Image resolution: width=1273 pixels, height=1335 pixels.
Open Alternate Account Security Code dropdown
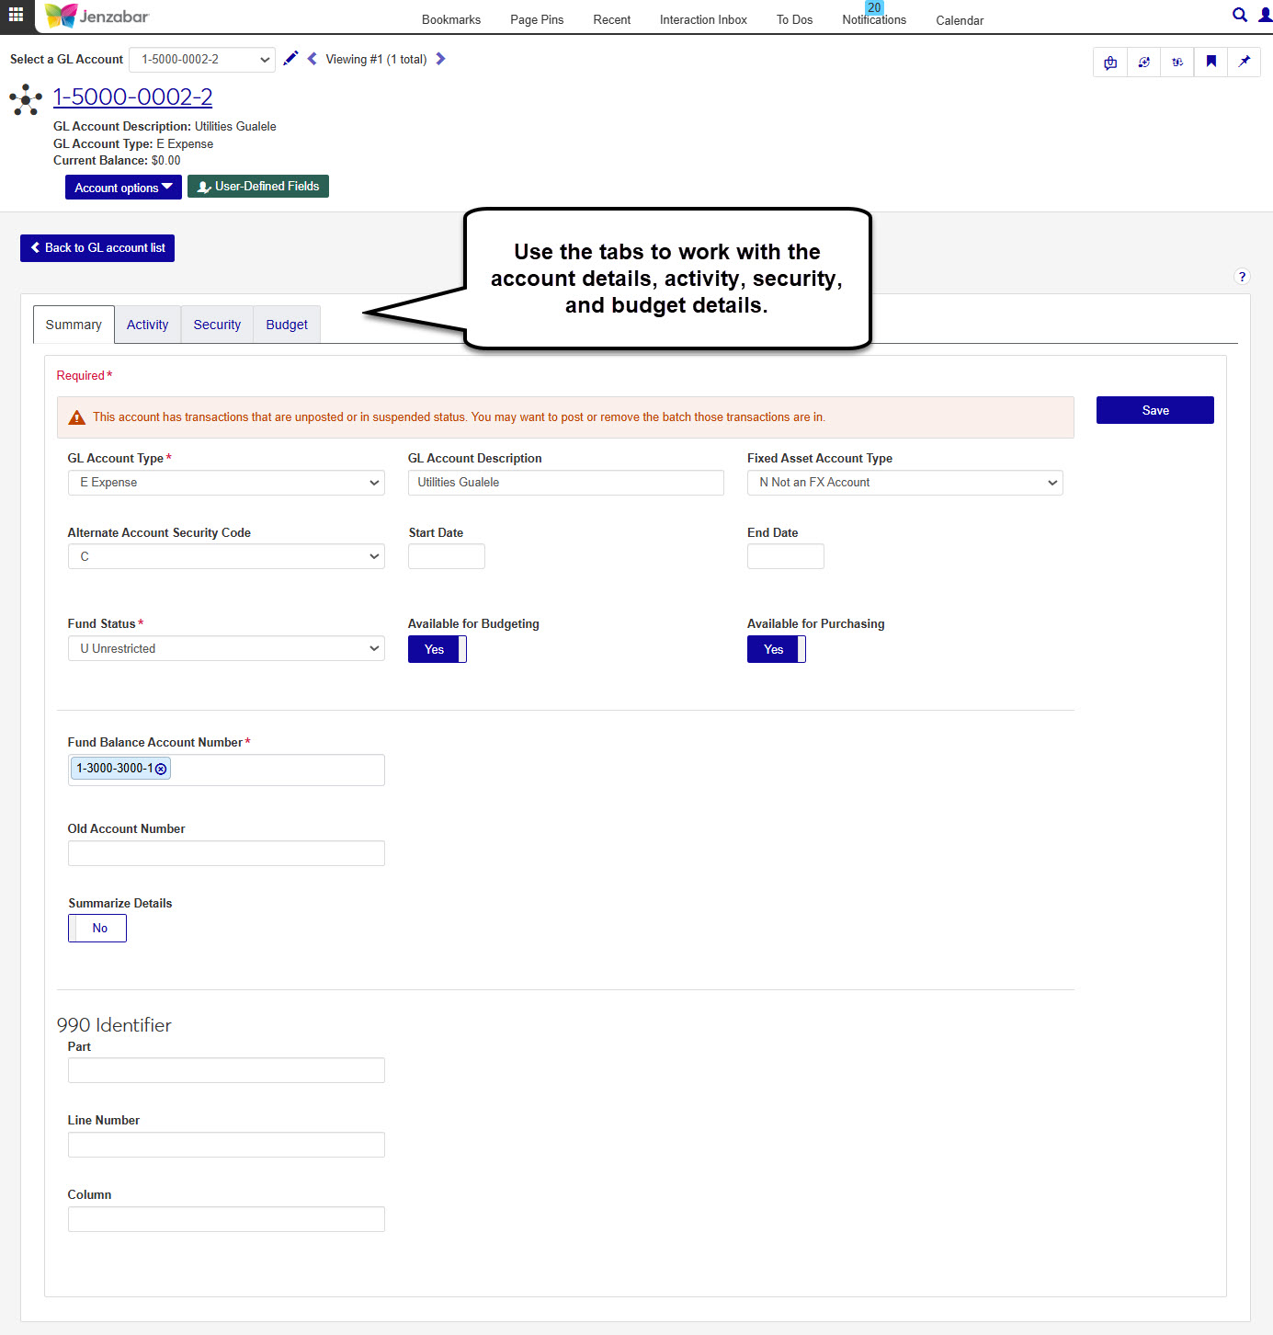tap(226, 556)
